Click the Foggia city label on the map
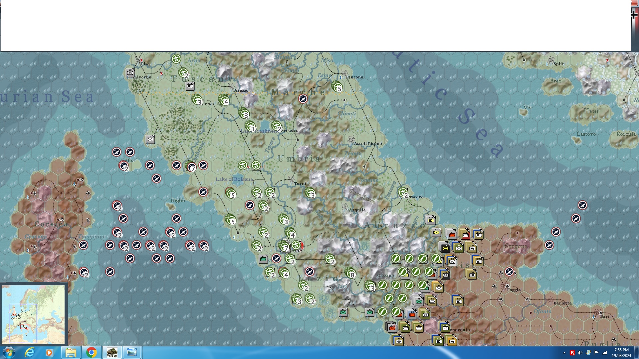The width and height of the screenshot is (639, 359). coord(514,290)
